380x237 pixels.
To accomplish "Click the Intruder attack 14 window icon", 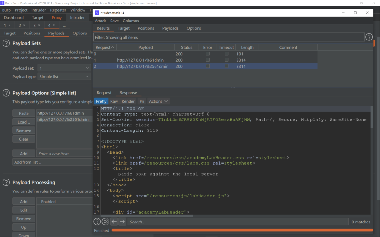I will [x=97, y=13].
